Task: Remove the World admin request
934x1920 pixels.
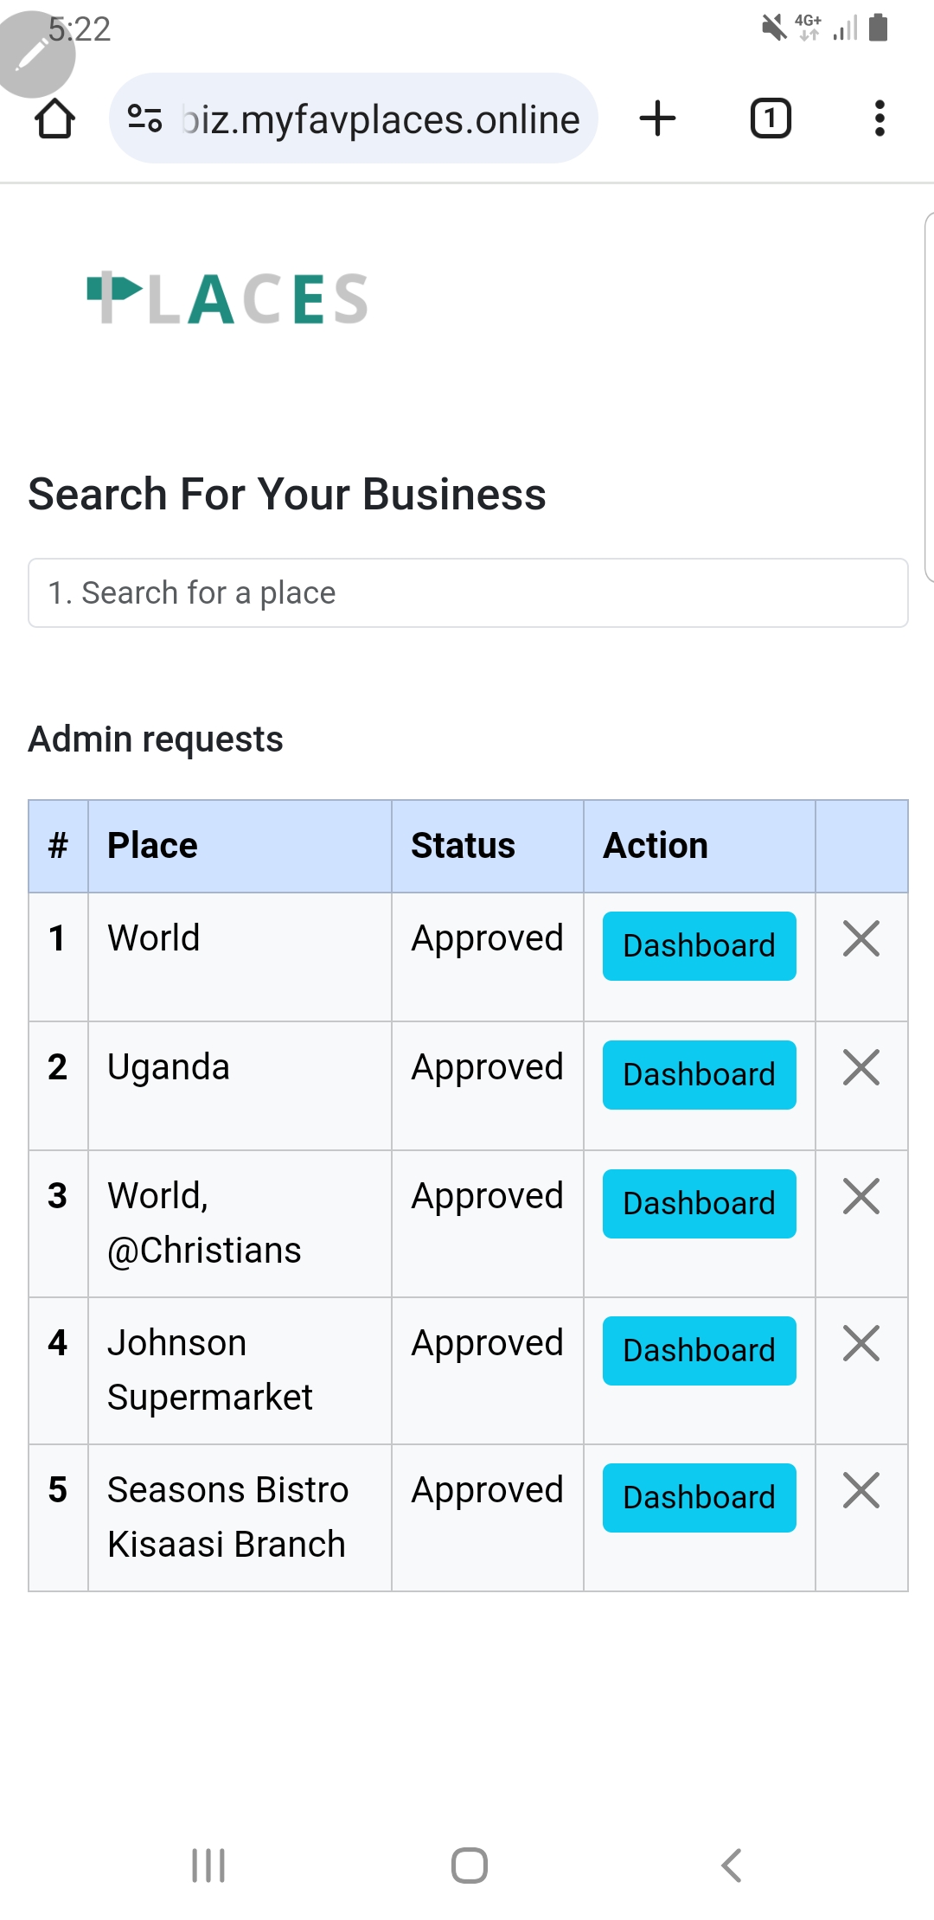Action: tap(861, 939)
